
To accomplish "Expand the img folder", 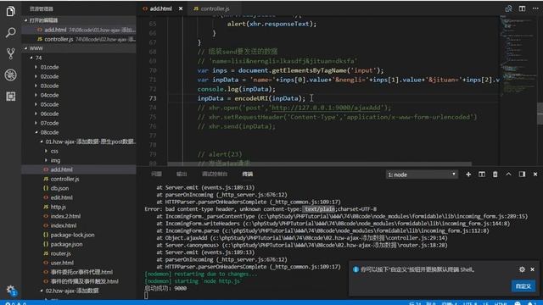I will coord(79,160).
